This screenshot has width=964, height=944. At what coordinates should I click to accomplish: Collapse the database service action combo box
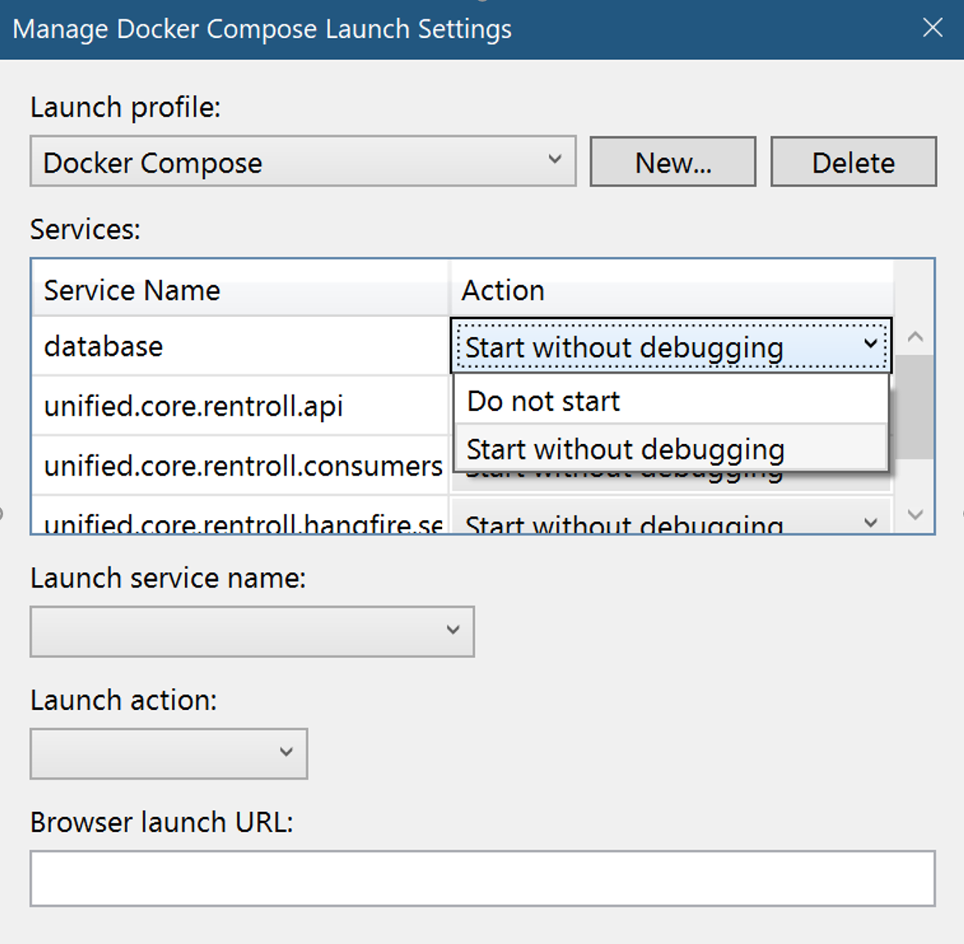(x=671, y=346)
